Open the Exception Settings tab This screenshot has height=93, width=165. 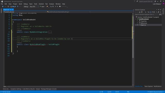point(16,89)
